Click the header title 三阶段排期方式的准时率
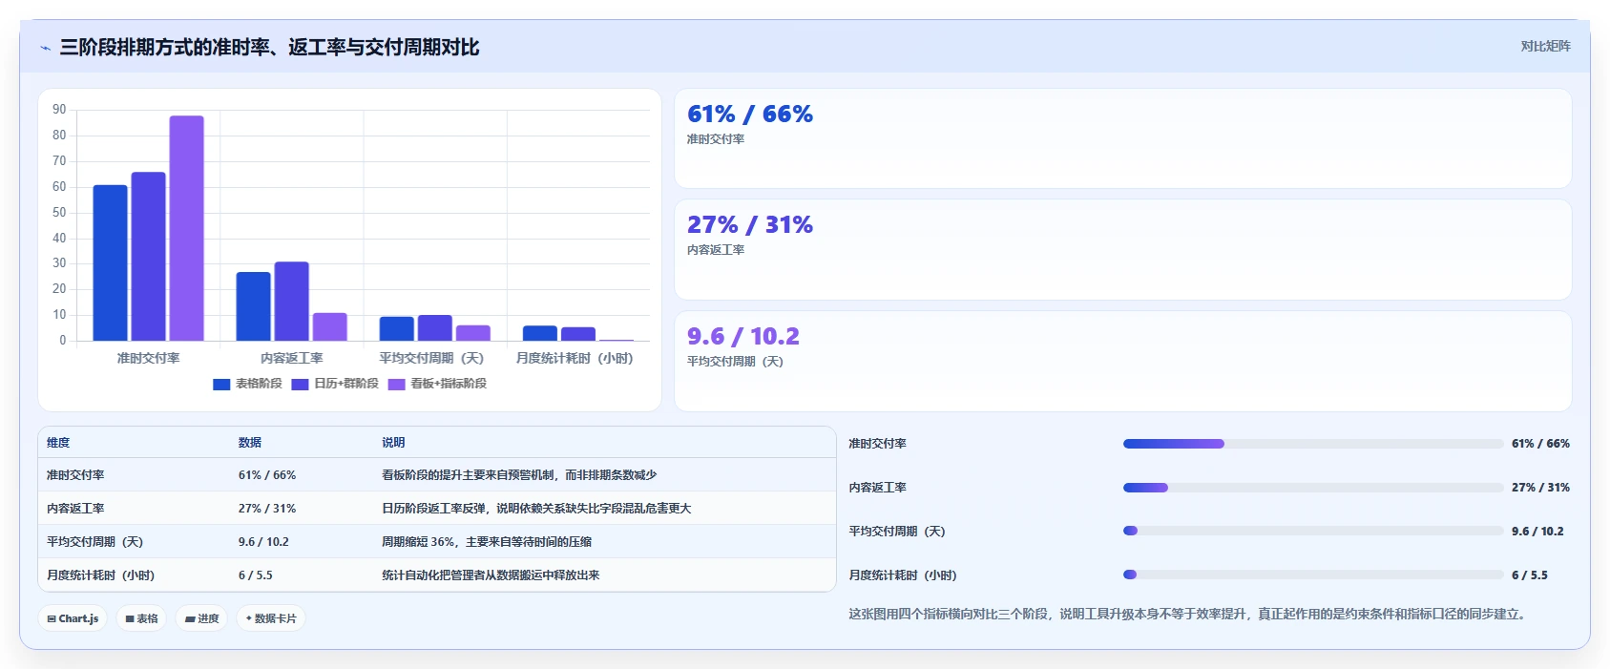 pyautogui.click(x=270, y=47)
